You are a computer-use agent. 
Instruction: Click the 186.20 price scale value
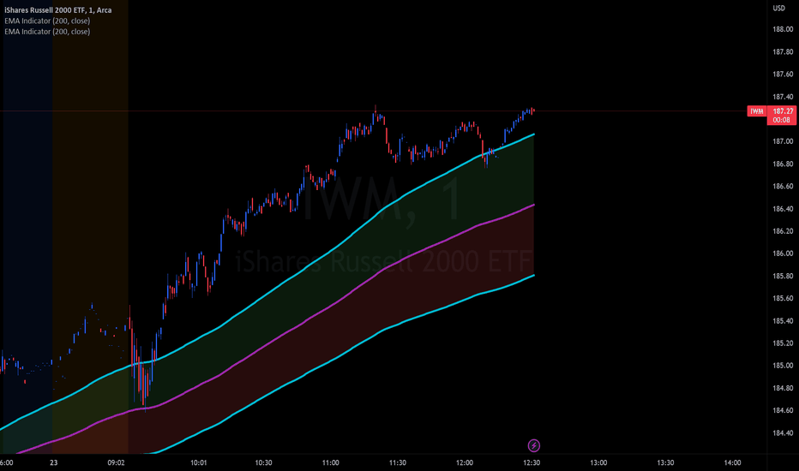[x=783, y=231]
